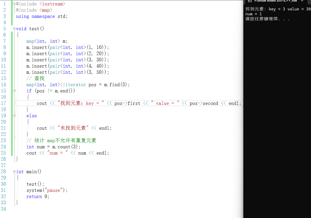Click the 'test();' call in main
This screenshot has width=311, height=218.
click(36, 184)
